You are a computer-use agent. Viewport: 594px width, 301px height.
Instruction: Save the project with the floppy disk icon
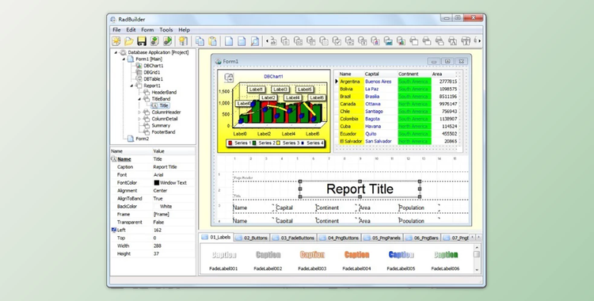(142, 41)
